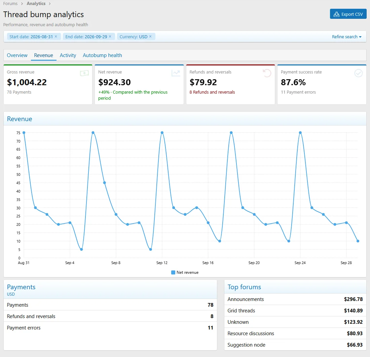Screen dimensions: 370x357
Task: Open the Refine search dropdown
Action: (346, 37)
